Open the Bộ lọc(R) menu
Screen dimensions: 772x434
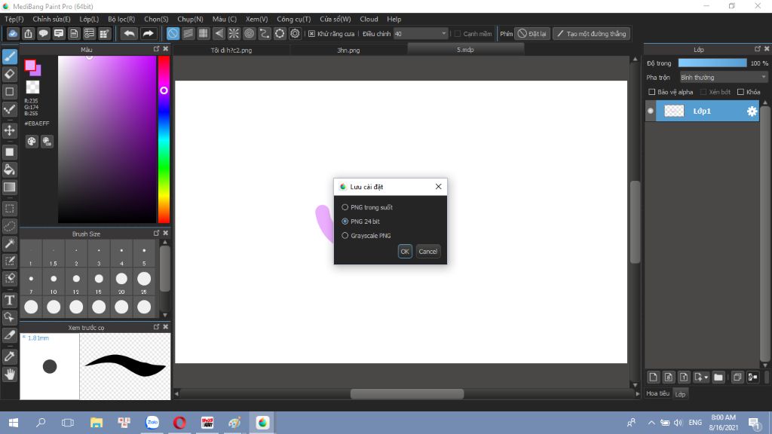[121, 19]
